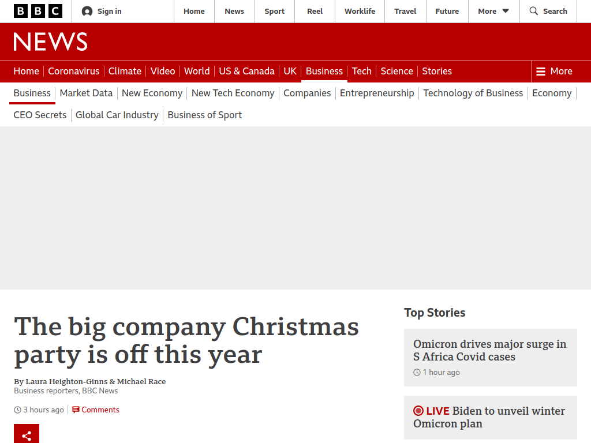Select the Global Car Industry link
The image size is (591, 443).
pyautogui.click(x=117, y=115)
